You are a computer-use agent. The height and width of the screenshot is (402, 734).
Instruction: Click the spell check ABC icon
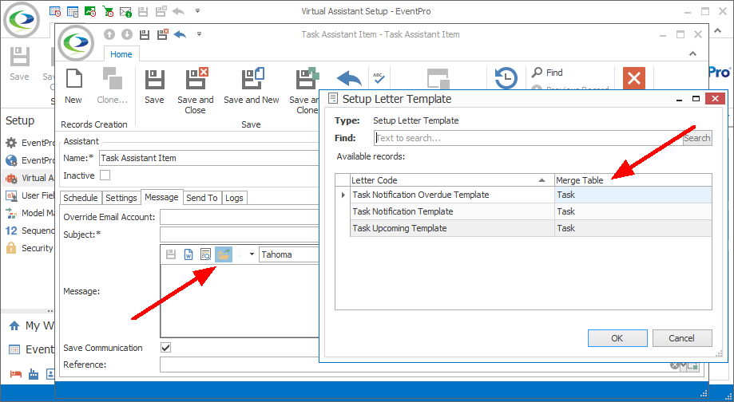coord(379,77)
